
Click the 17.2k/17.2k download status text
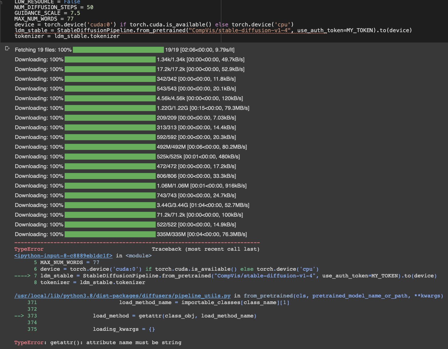click(201, 69)
